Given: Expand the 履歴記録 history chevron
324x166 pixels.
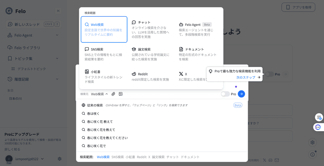Looking at the screenshot, I should [57, 79].
